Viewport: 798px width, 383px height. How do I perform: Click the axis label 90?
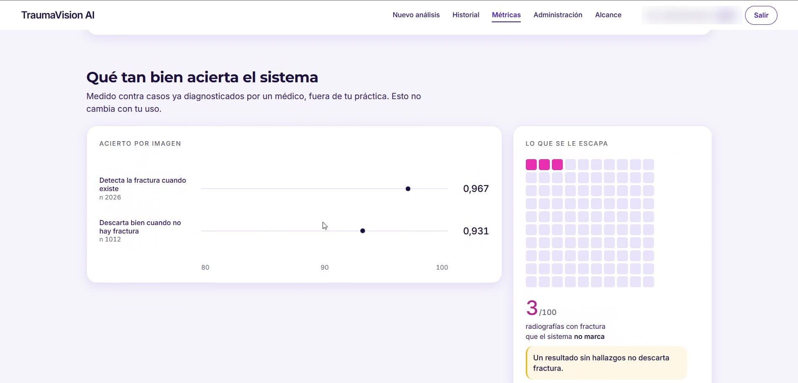pos(325,268)
